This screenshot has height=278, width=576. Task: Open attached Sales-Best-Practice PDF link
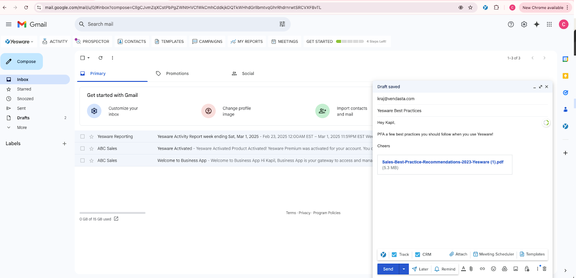point(443,162)
